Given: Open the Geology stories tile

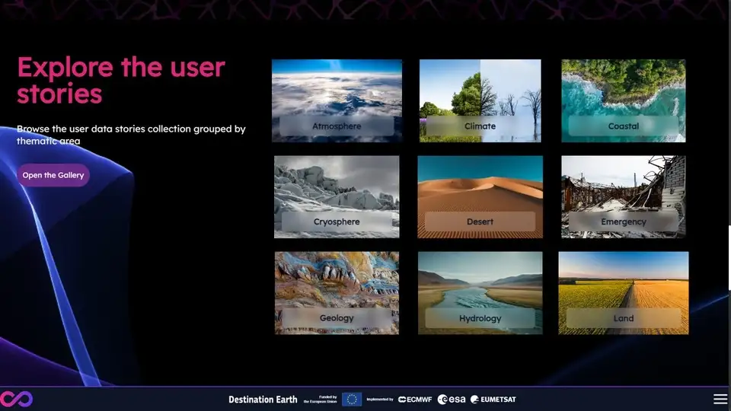Looking at the screenshot, I should [337, 293].
